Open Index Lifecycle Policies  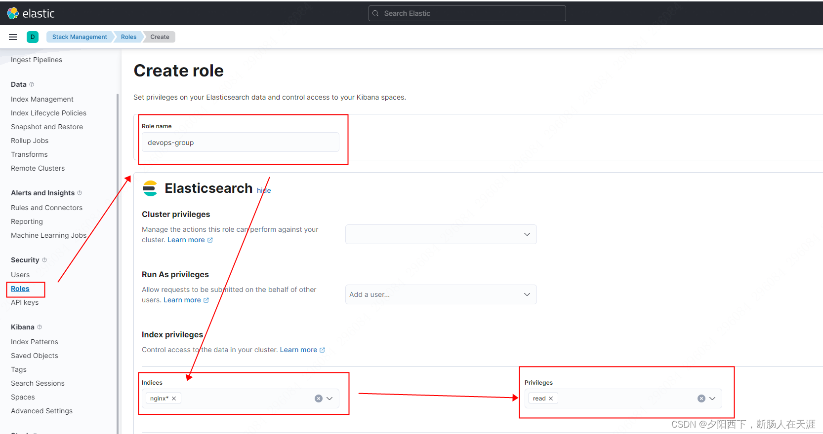pos(48,113)
